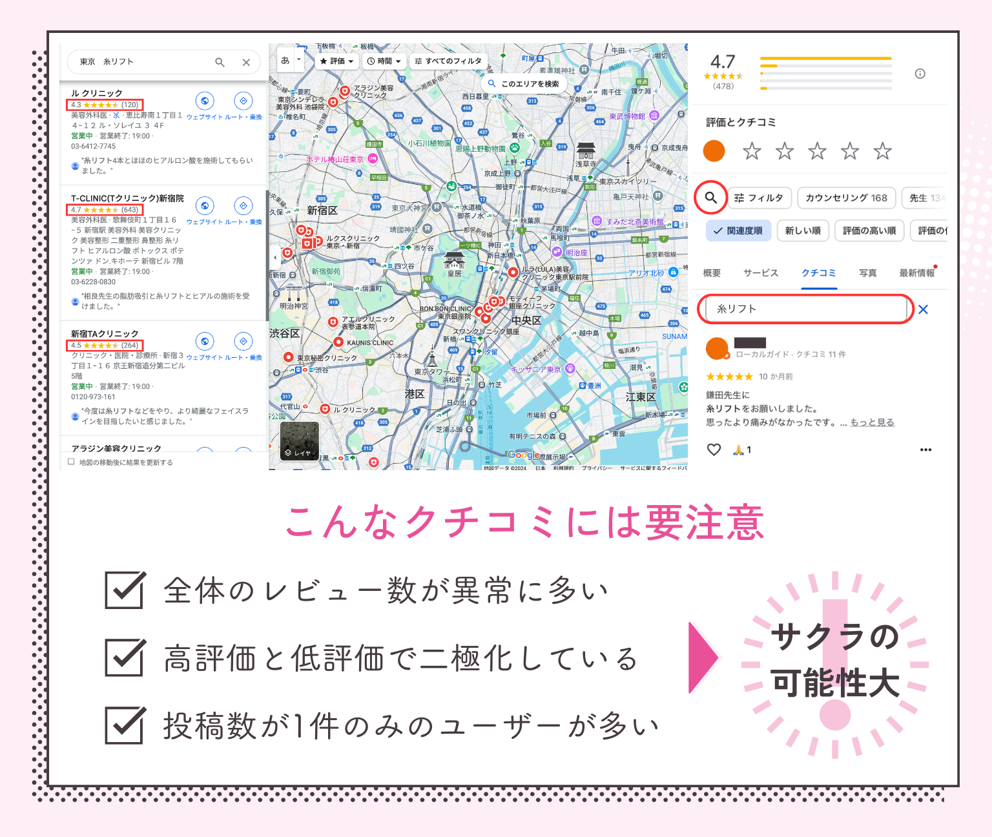Select the 浅草寺 temple icon on map

[x=586, y=150]
